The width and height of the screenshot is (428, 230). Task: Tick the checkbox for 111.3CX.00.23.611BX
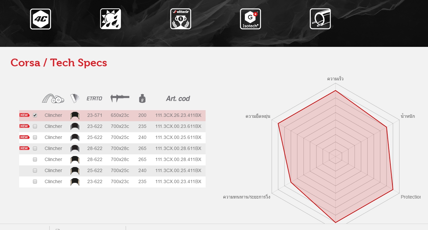(35, 126)
